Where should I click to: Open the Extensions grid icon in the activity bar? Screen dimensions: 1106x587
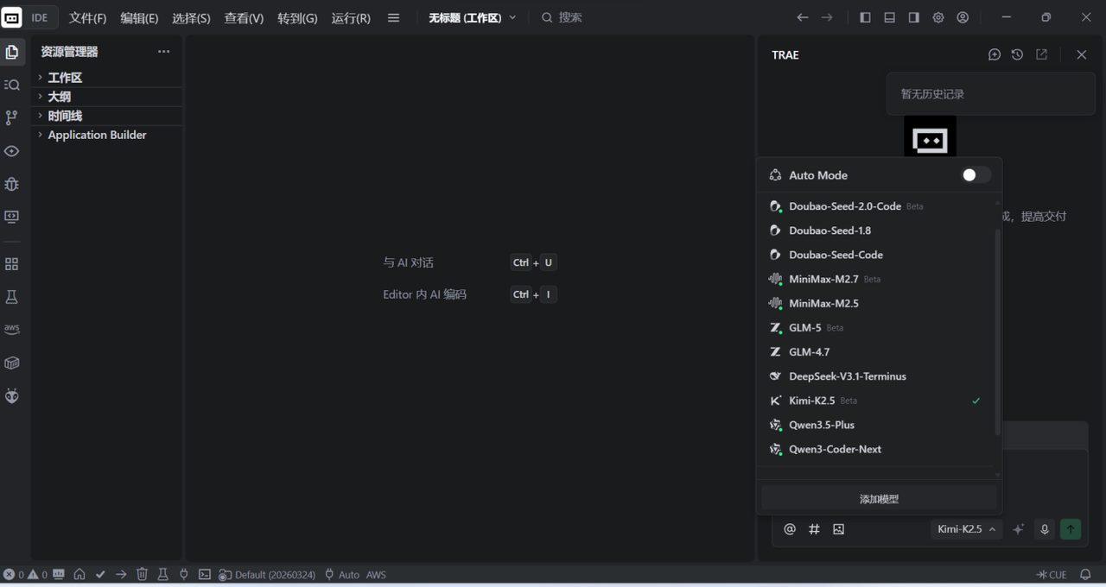point(12,264)
